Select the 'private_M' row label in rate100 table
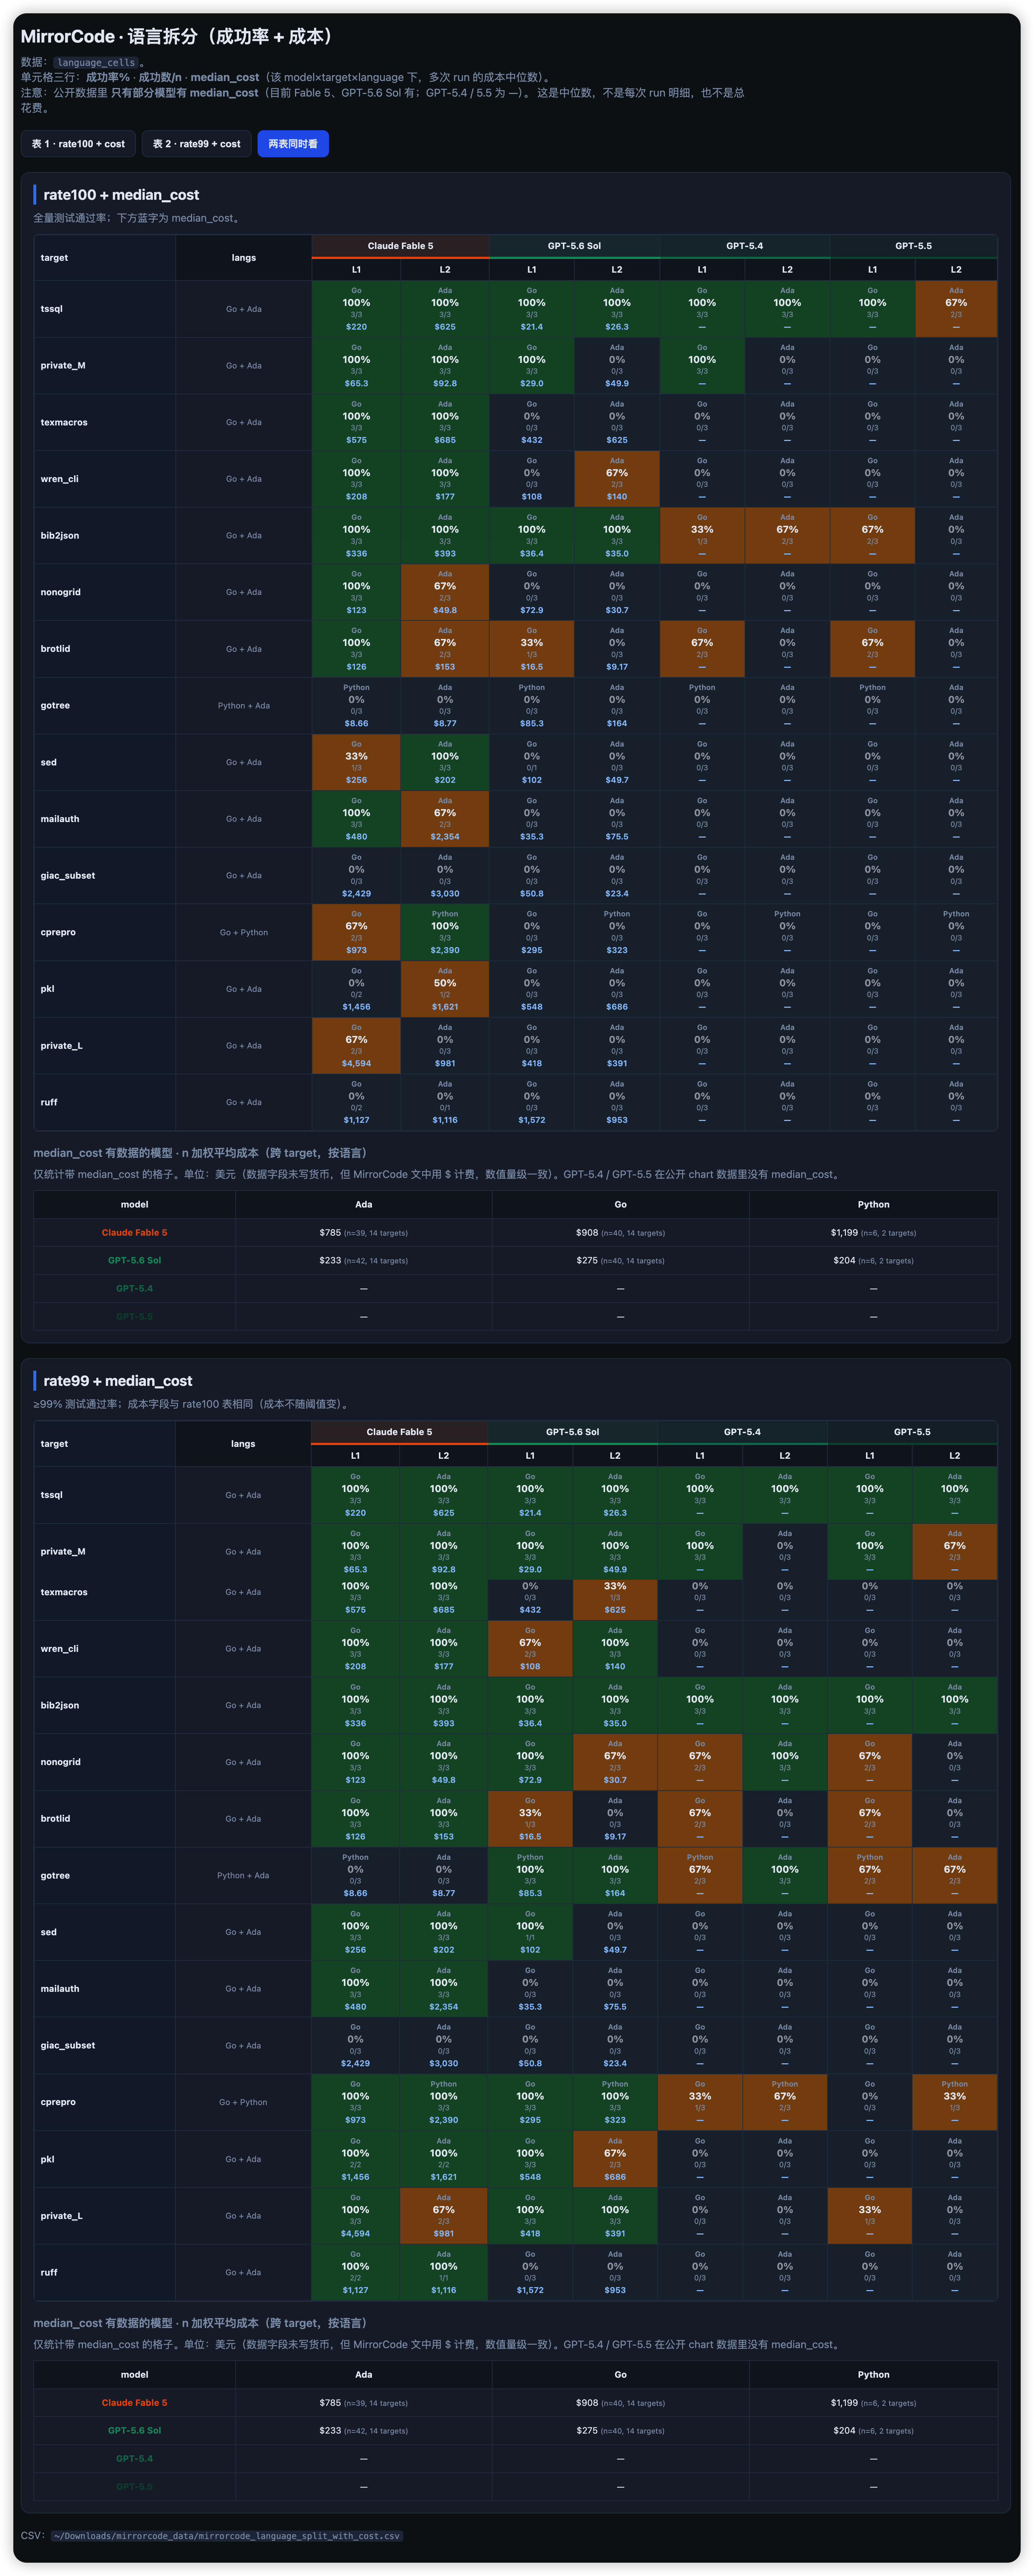The height and width of the screenshot is (2576, 1034). click(x=63, y=366)
